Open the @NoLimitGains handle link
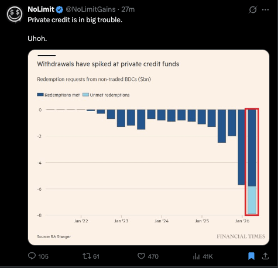Viewport: 278px width, 268px height. click(x=91, y=9)
